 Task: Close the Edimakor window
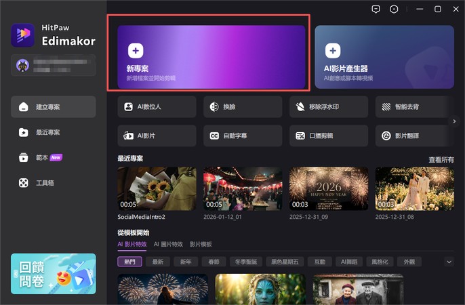click(456, 9)
